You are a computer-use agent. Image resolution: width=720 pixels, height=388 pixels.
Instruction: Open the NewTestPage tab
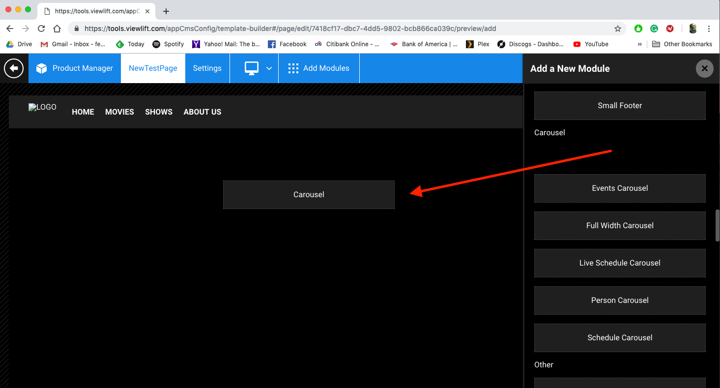[x=153, y=68]
